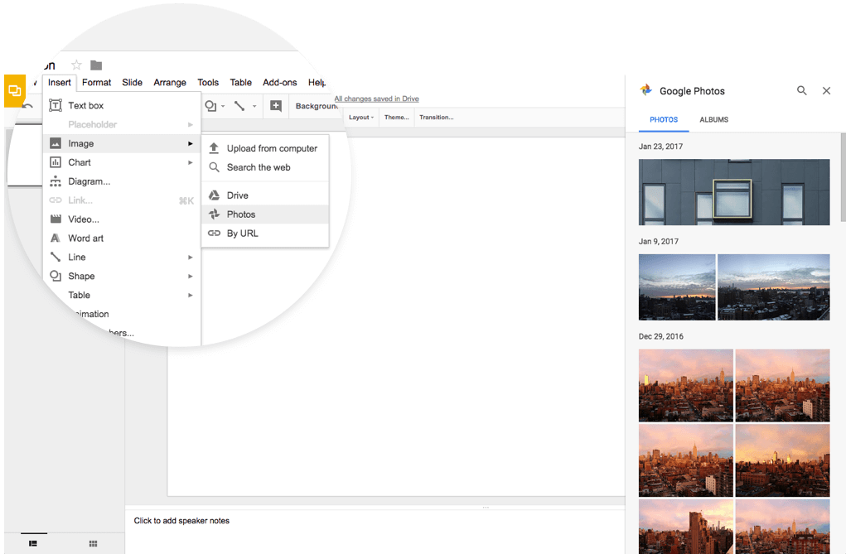
Task: Switch to filmstrip view of slides
Action: [x=33, y=543]
